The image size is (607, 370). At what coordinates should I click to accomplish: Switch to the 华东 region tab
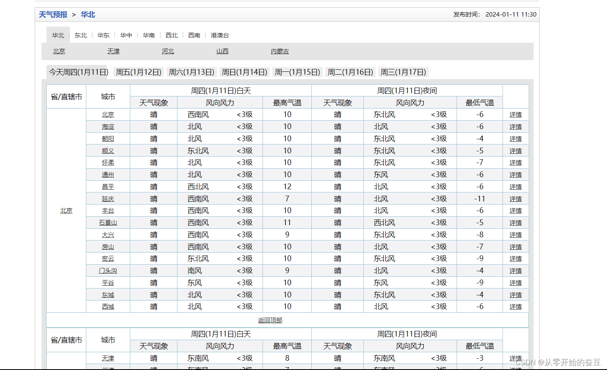coord(103,36)
